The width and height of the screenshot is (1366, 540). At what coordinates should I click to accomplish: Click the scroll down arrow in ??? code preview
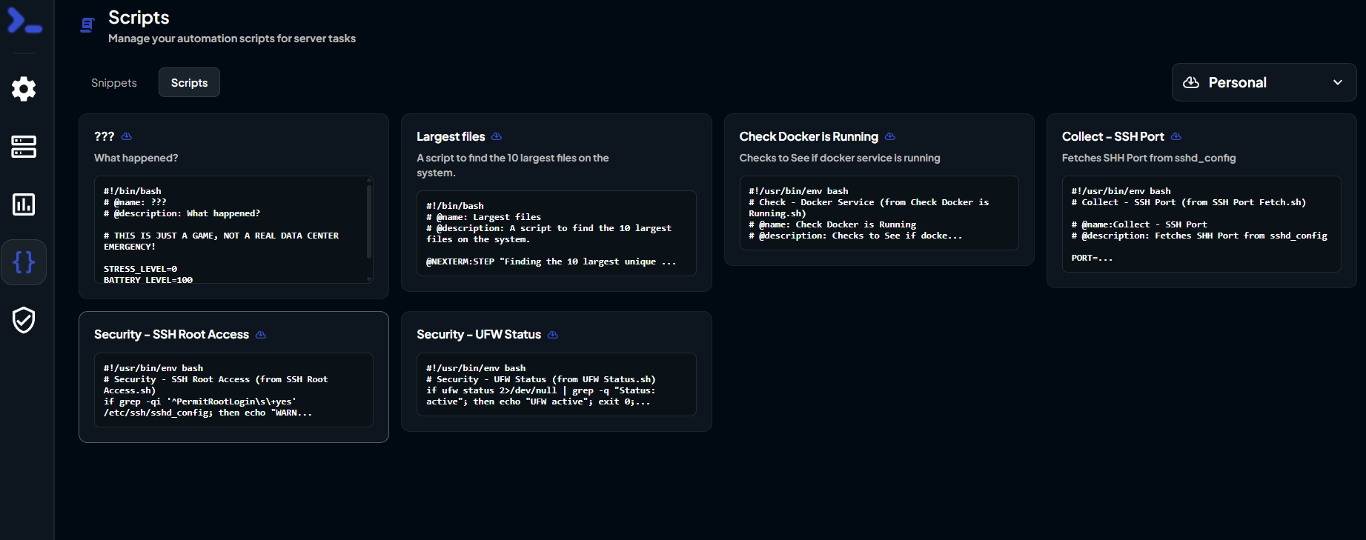tap(369, 279)
